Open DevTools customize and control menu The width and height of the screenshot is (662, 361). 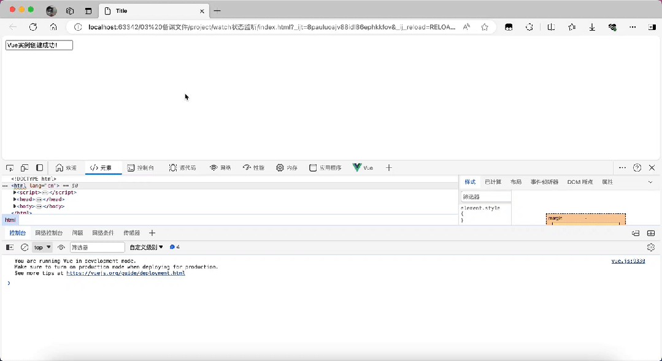pos(622,168)
